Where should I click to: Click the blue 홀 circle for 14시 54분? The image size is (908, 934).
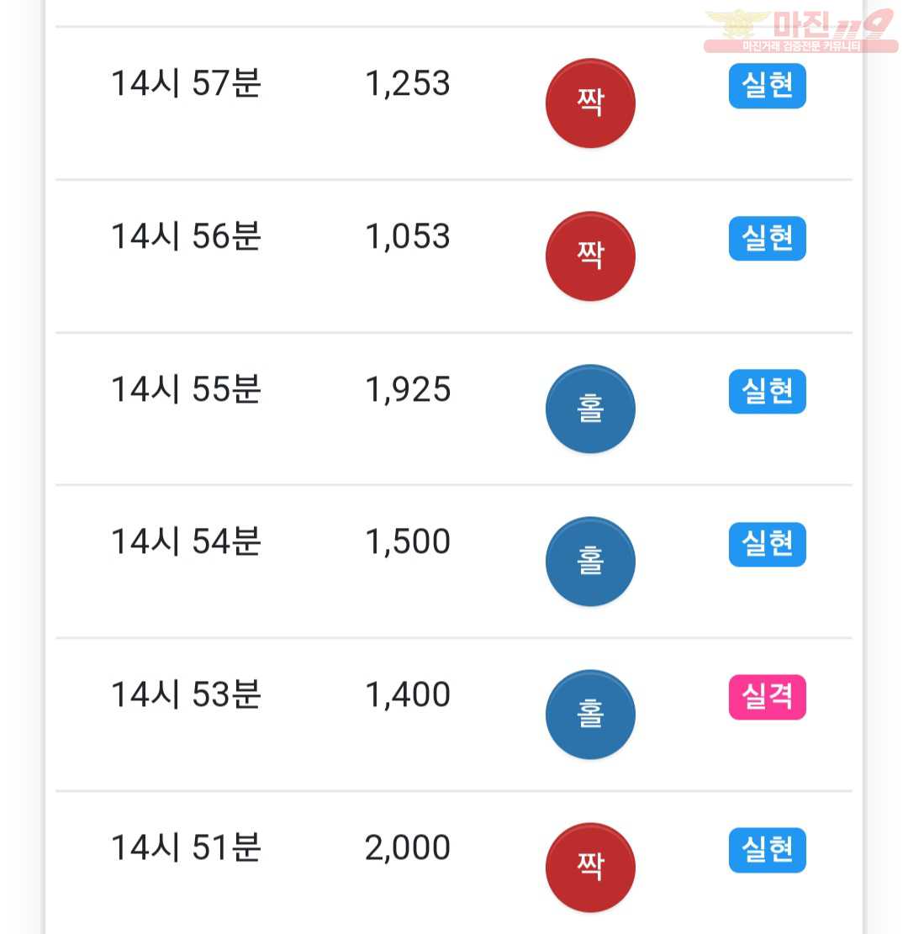click(590, 561)
